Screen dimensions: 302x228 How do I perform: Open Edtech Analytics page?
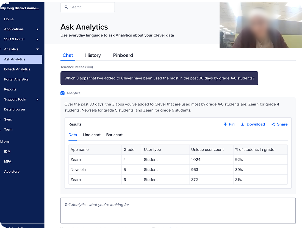17,69
